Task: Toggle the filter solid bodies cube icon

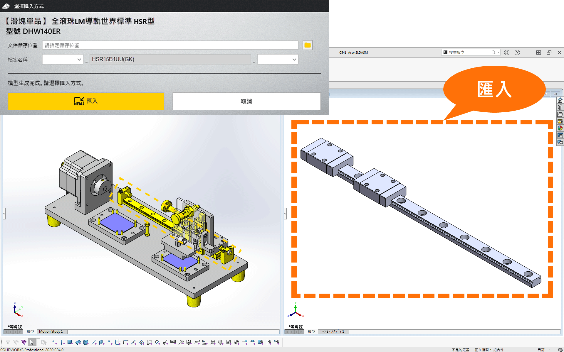Action: tap(86, 342)
